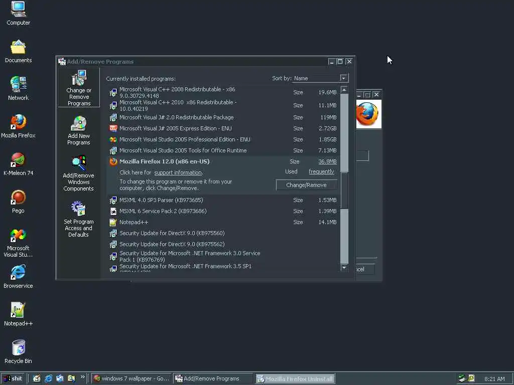514x385 pixels.
Task: Click the Notepad++ list entry icon
Action: click(113, 222)
